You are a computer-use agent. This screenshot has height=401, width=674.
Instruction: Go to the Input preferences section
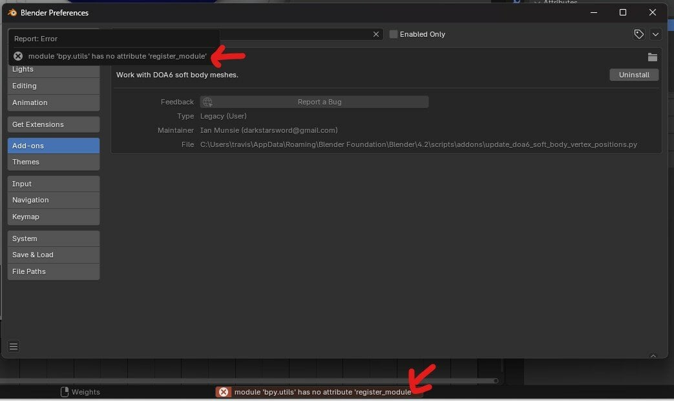coord(53,184)
